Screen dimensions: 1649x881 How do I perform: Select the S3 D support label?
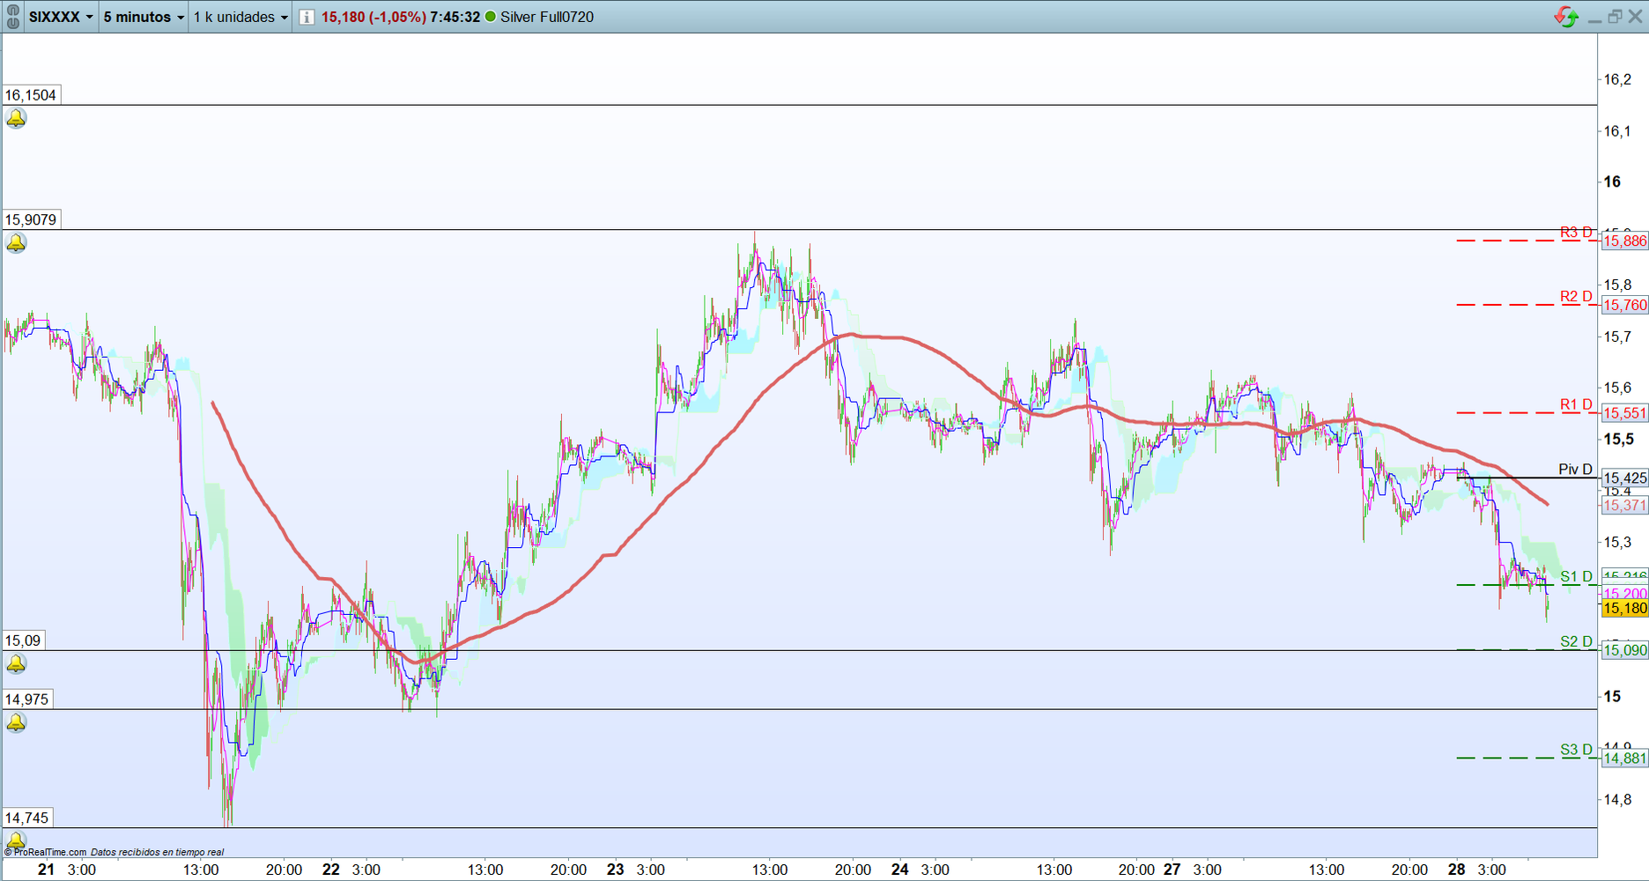point(1576,751)
